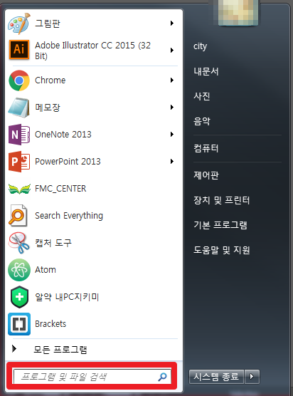Click the FMC_CENTER green wings icon
Screen dimensions: 293x396
[19, 189]
